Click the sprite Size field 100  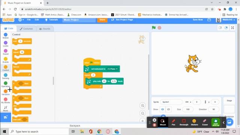[x=188, y=109]
